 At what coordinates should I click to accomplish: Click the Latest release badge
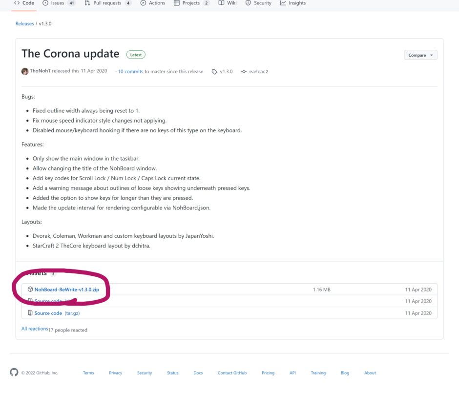click(136, 55)
